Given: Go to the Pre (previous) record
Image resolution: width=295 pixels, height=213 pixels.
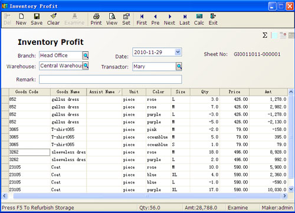Looking at the screenshot, I should 155,19.
